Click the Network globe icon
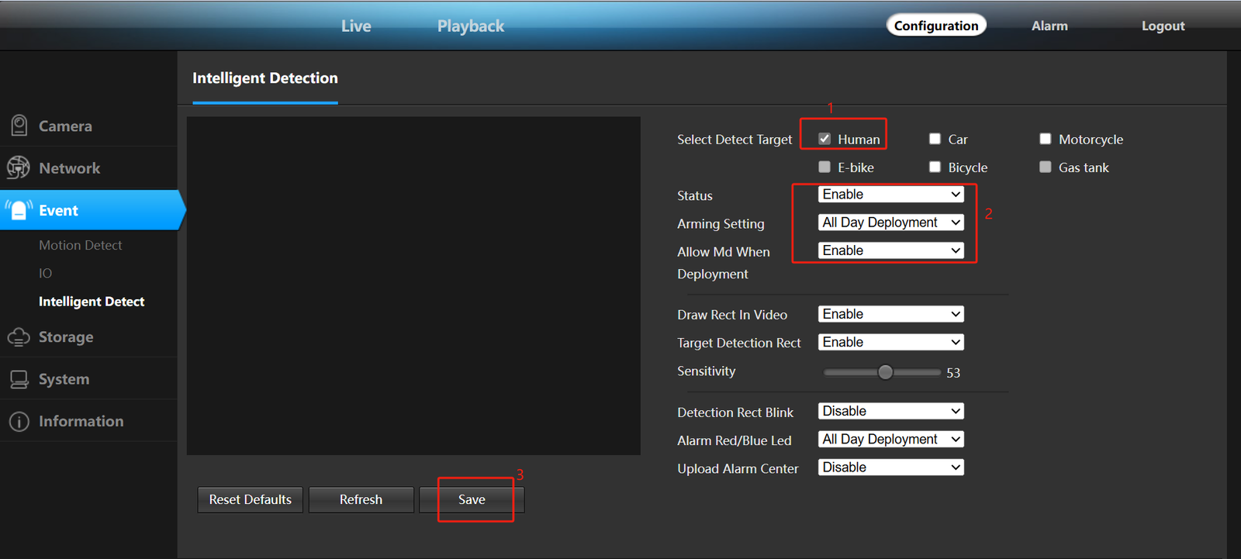This screenshot has width=1241, height=559. click(x=19, y=167)
